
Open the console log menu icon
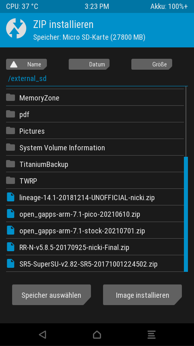click(x=152, y=335)
